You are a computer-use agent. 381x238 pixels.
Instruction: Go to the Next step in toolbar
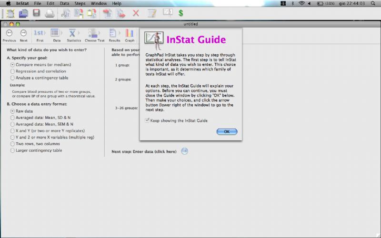23,35
